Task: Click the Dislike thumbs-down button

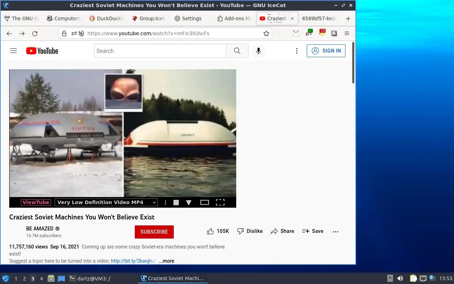Action: tap(250, 231)
